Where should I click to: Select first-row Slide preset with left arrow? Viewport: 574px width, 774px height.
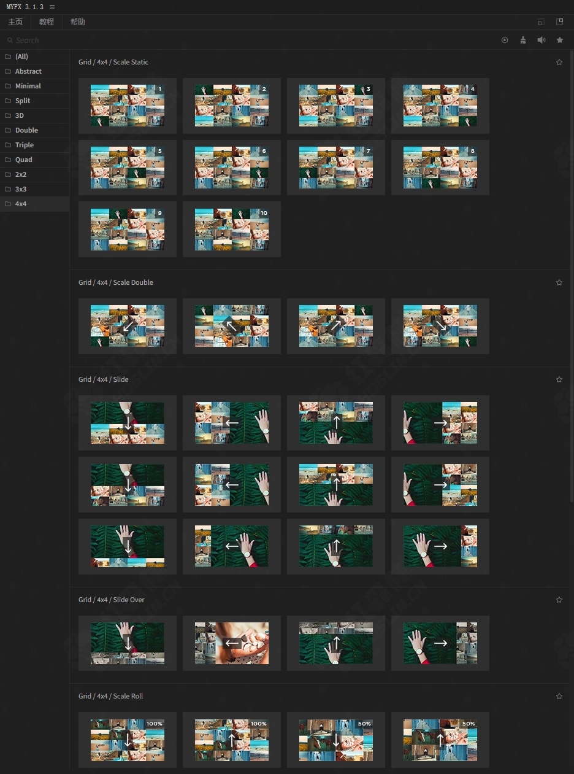tap(232, 423)
